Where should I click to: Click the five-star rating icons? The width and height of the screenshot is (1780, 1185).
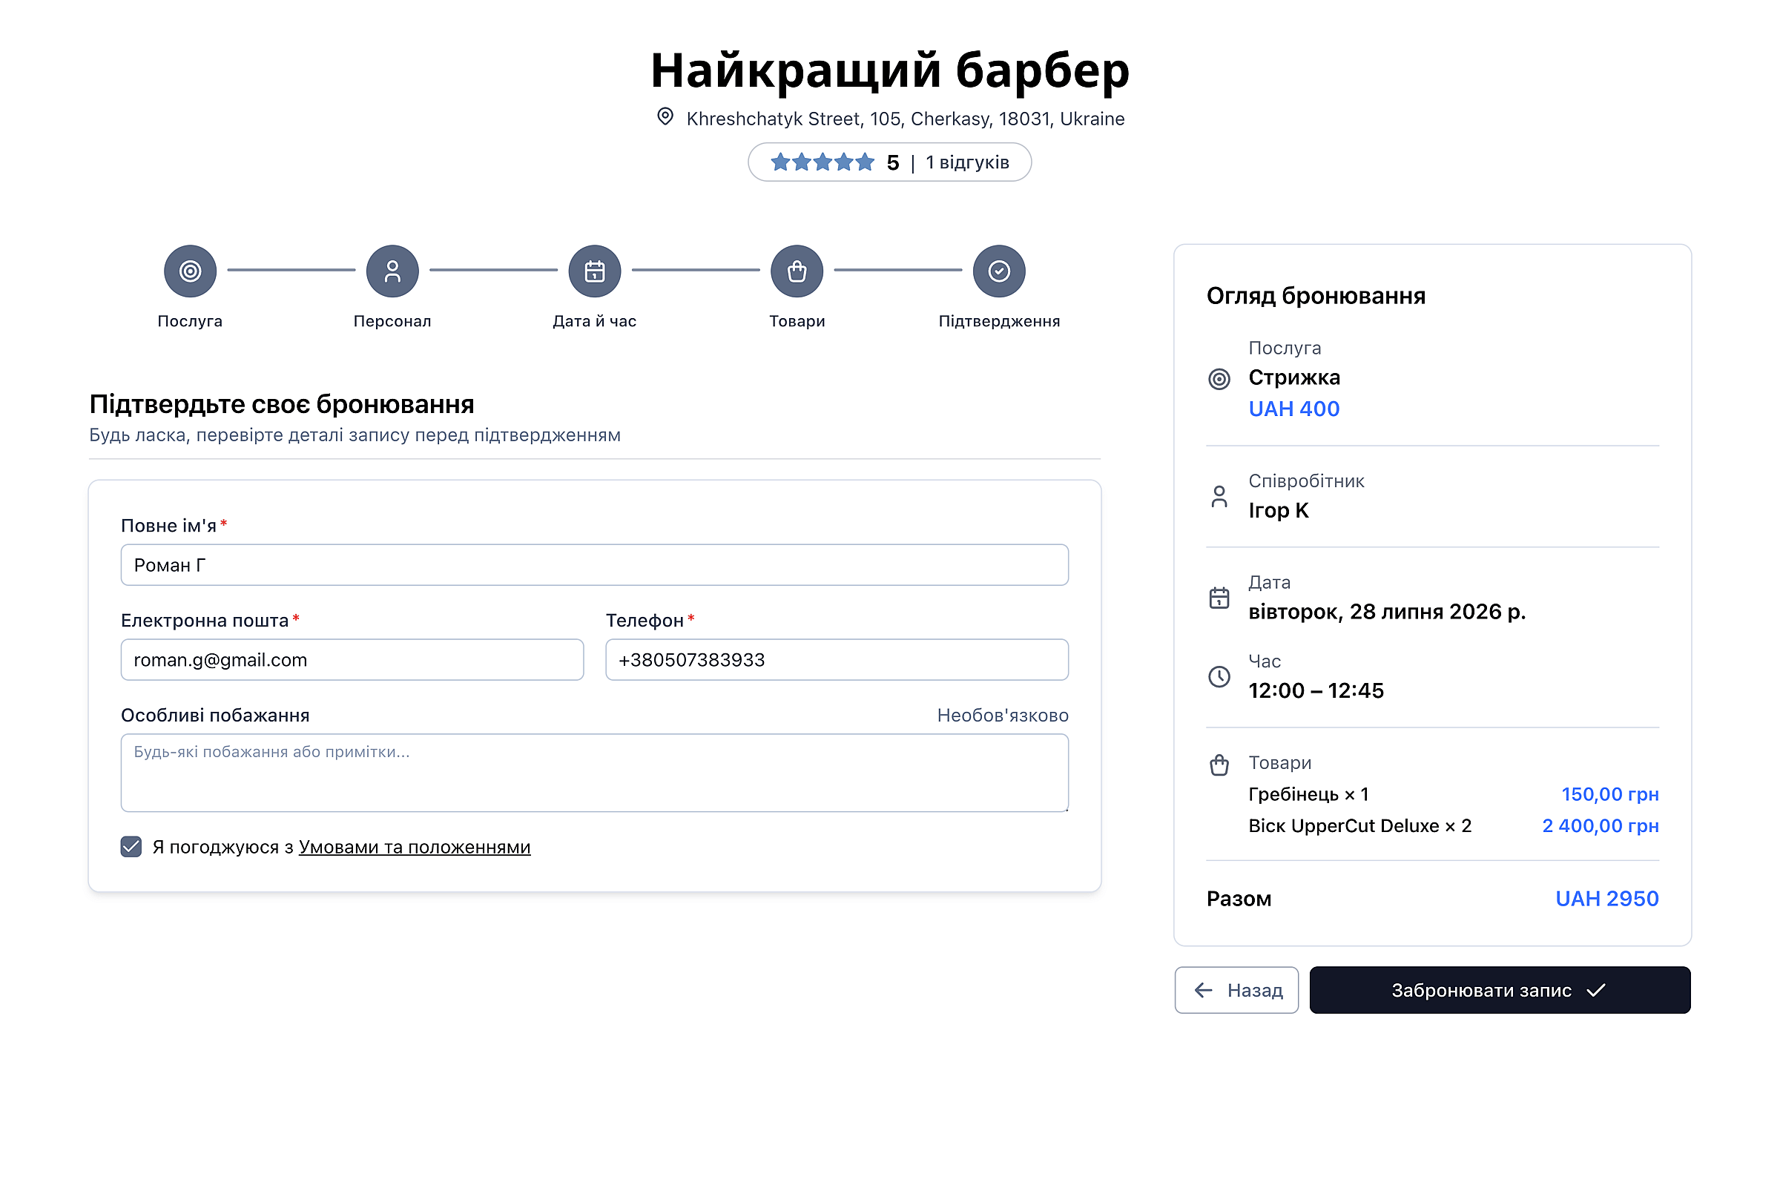[x=823, y=162]
